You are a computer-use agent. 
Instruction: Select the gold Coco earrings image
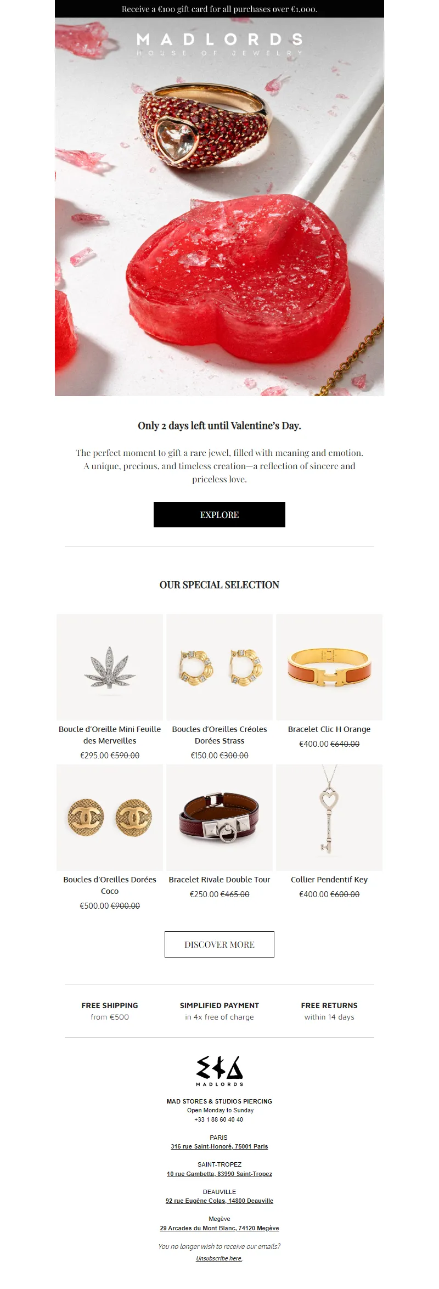110,817
